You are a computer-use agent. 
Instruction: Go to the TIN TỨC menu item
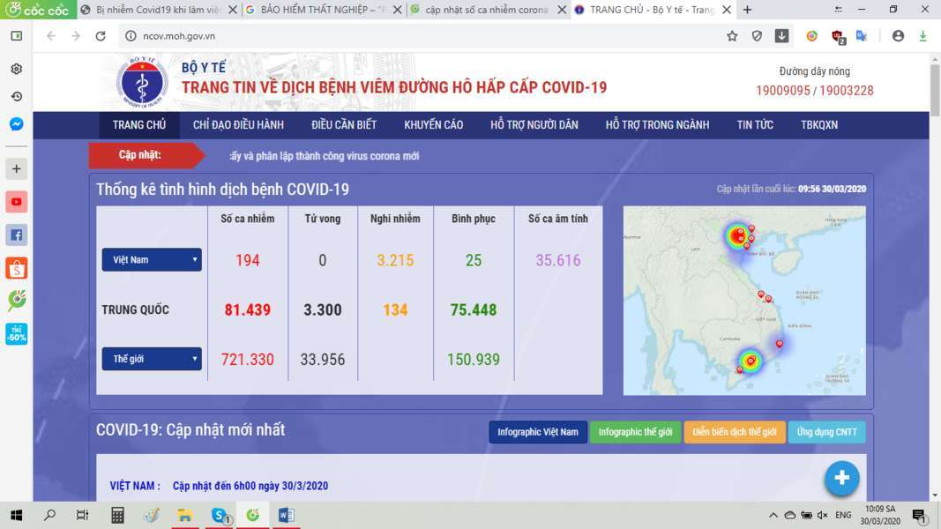click(x=755, y=125)
